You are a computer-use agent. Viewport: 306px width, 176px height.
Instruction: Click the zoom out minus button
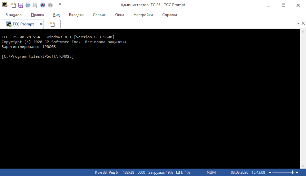(x=270, y=172)
